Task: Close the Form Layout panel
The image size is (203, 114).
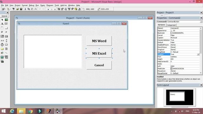Action: 201,85
